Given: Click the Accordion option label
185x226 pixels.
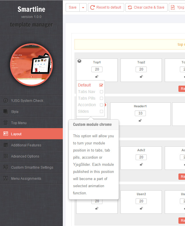Looking at the screenshot, I should coord(87,105).
